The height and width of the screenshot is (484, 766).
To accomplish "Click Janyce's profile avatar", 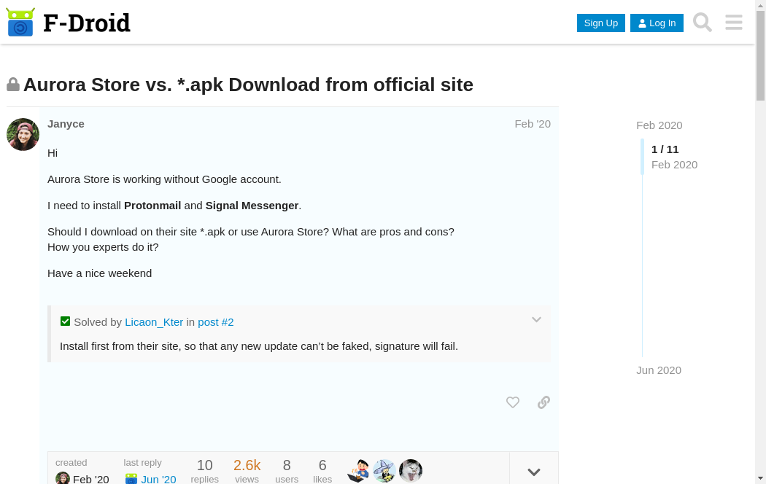I will click(23, 134).
